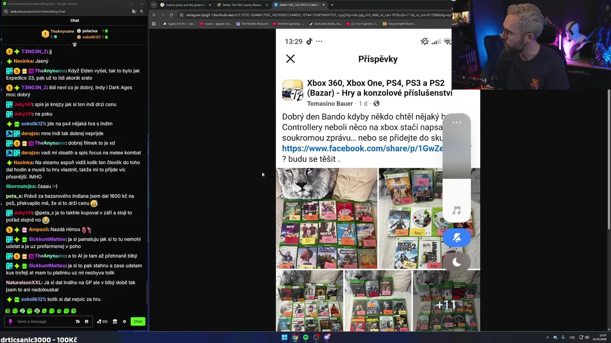
Task: Open The Models Resource bookmark
Action: [252, 23]
